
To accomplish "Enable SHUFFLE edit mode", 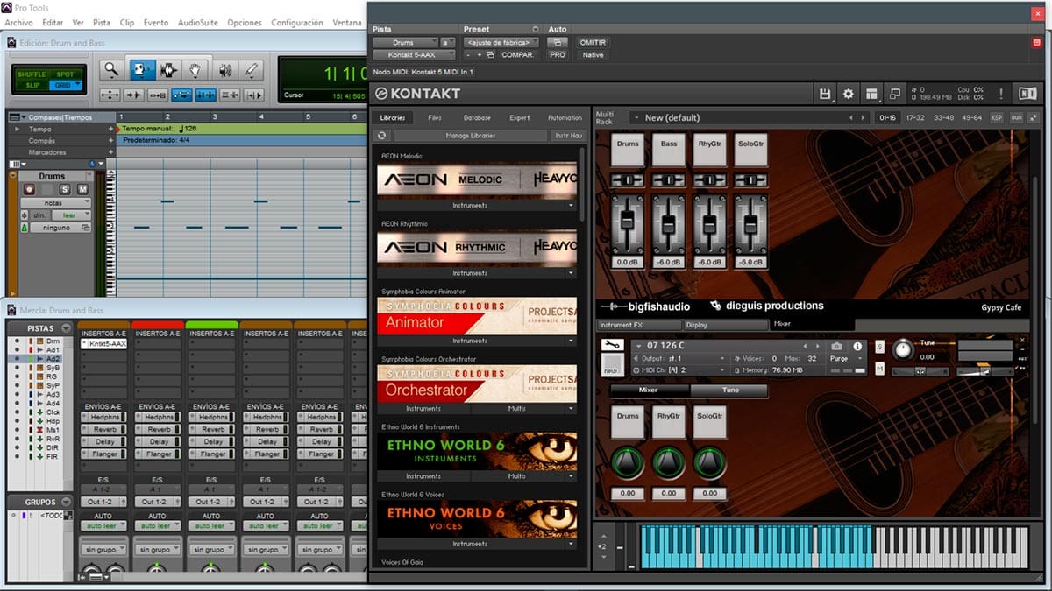I will [30, 74].
